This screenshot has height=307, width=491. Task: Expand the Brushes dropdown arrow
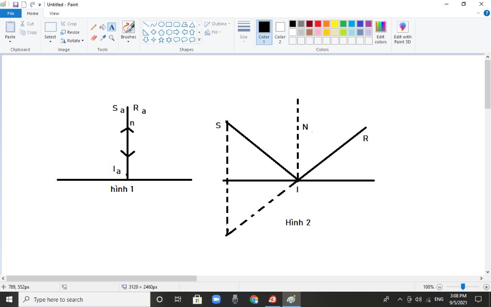pos(129,42)
